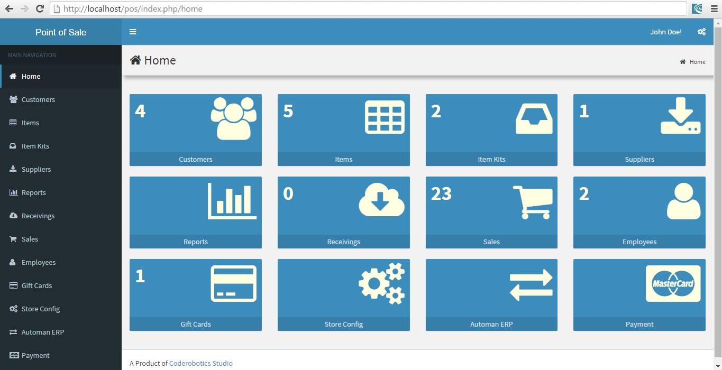Viewport: 722px width, 370px height.
Task: Click the exchange arrows icon on Automan ERP tile
Action: pyautogui.click(x=531, y=284)
